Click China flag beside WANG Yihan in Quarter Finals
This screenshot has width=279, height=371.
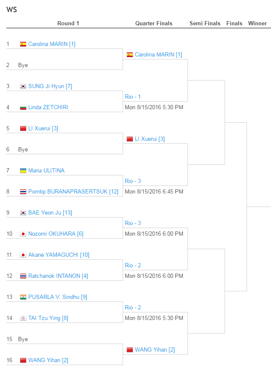click(x=130, y=349)
